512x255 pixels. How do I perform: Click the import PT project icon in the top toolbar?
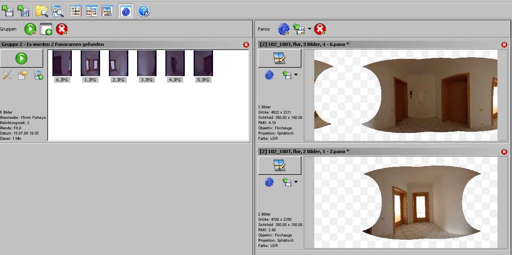pyautogui.click(x=23, y=11)
